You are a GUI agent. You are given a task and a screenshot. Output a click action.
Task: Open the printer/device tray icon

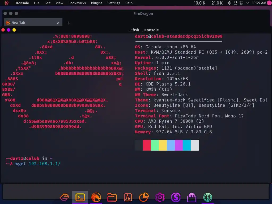pos(235,3)
